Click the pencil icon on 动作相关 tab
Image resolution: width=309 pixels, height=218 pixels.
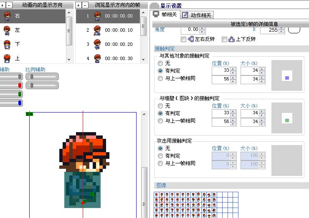click(185, 15)
